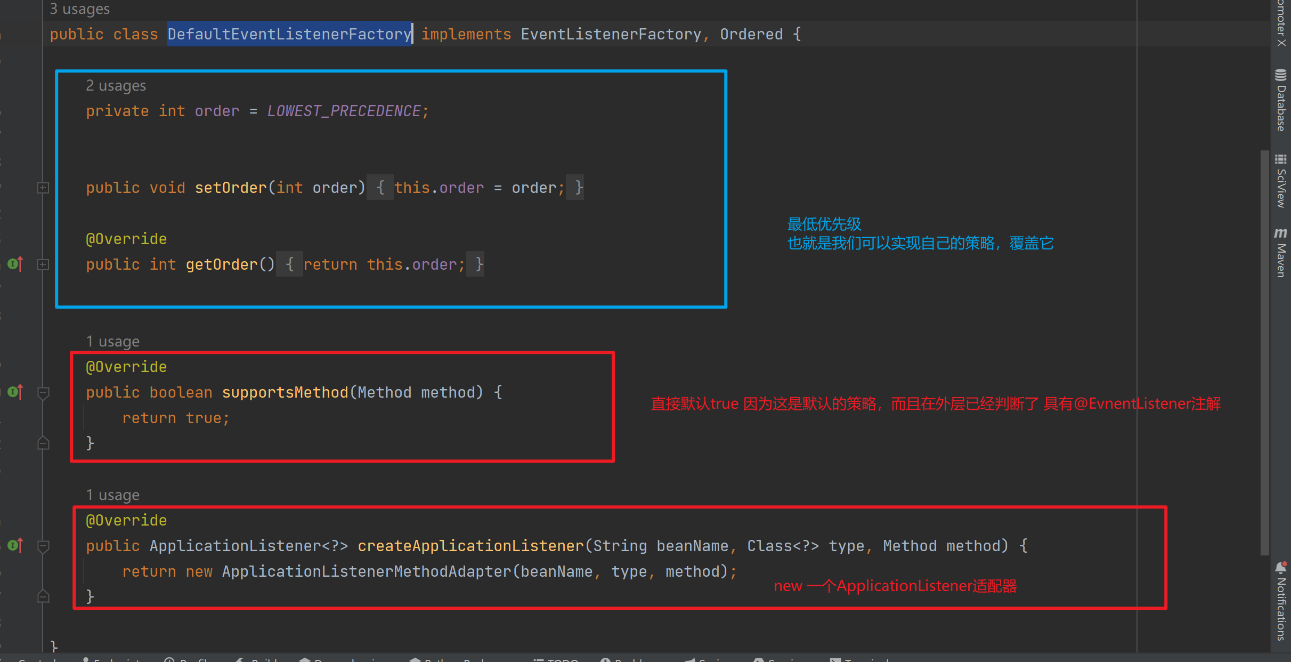Click the '1 usage' hint above supportsMethod

[x=112, y=342]
